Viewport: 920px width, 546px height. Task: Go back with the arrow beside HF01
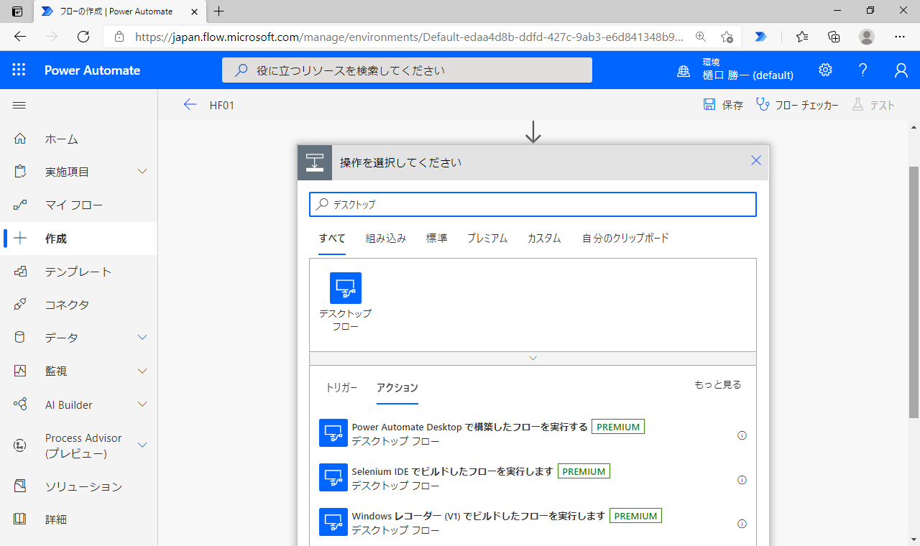(x=190, y=105)
